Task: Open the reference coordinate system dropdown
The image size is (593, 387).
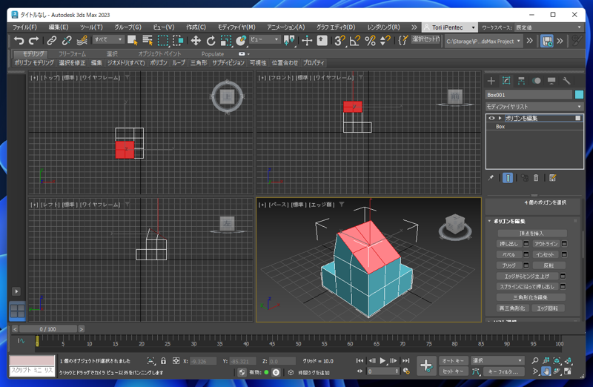Action: [x=265, y=39]
